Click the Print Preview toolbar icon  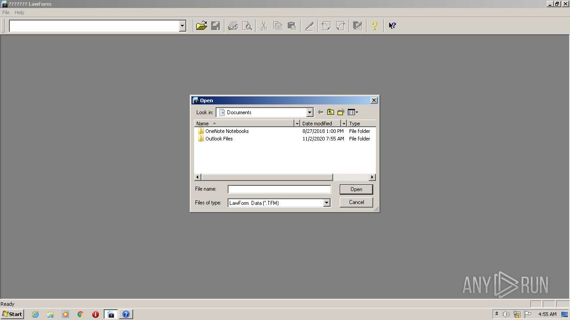click(x=247, y=26)
